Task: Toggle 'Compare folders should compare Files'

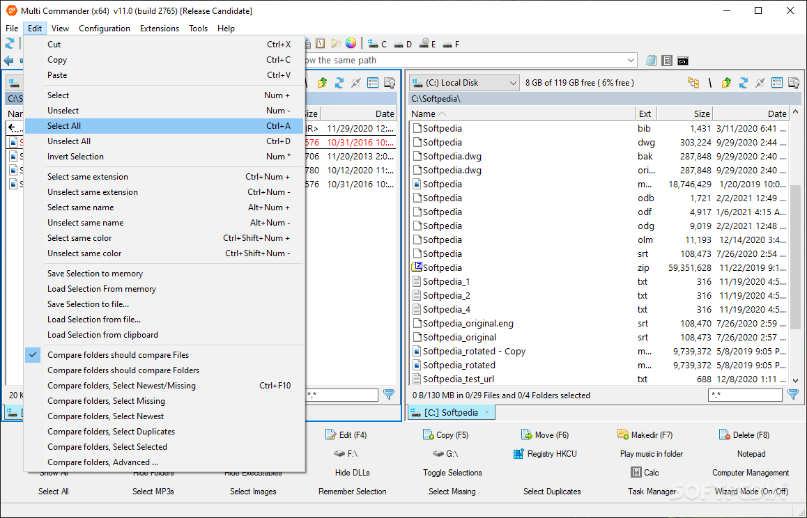Action: 164,355
